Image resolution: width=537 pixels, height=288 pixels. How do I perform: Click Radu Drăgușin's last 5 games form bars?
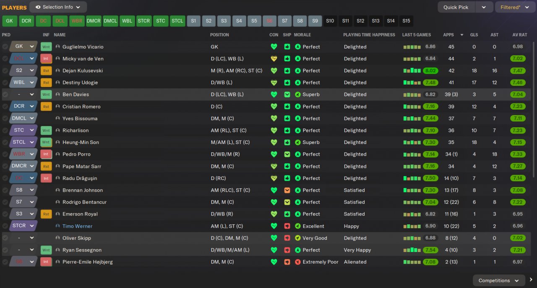click(412, 178)
